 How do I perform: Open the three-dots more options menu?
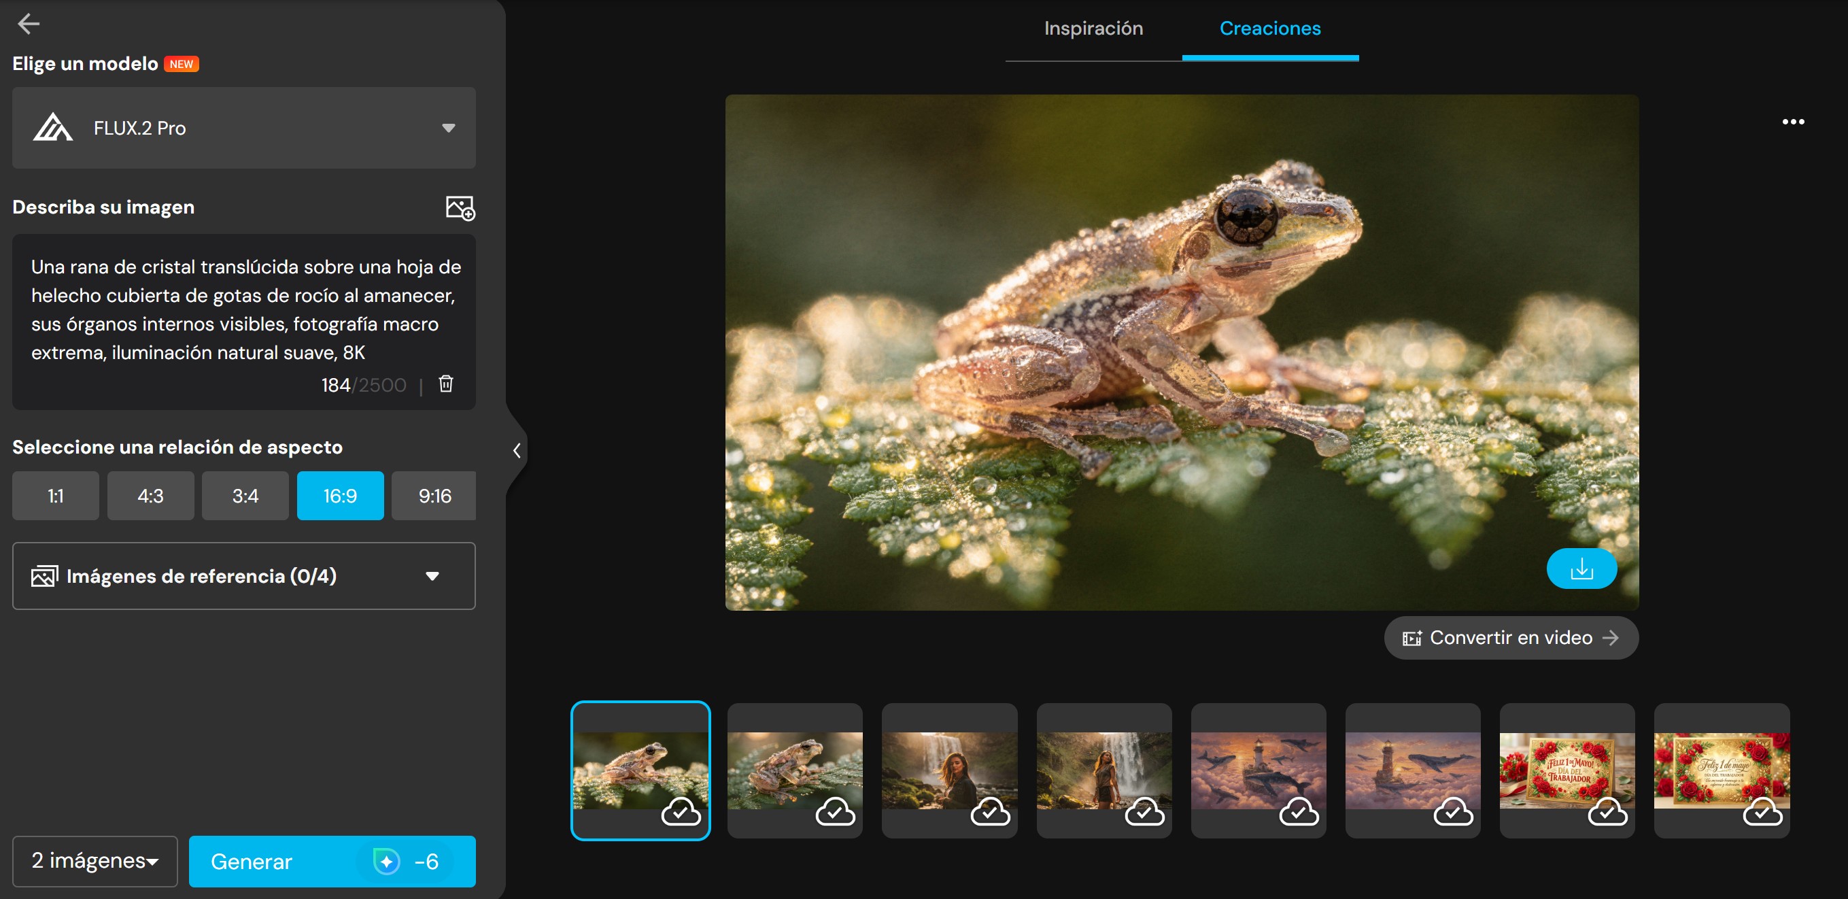[x=1792, y=122]
